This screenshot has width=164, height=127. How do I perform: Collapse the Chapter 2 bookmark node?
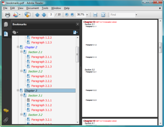click(x=18, y=47)
